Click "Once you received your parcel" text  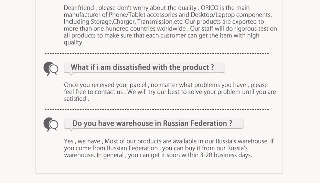click(x=105, y=85)
